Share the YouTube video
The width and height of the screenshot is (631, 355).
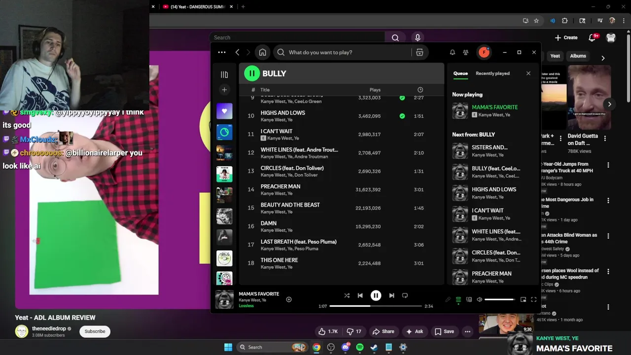coord(383,331)
